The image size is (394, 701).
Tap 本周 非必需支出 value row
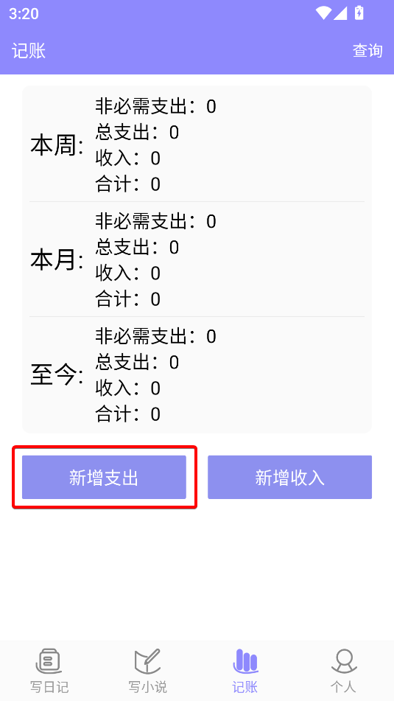155,107
